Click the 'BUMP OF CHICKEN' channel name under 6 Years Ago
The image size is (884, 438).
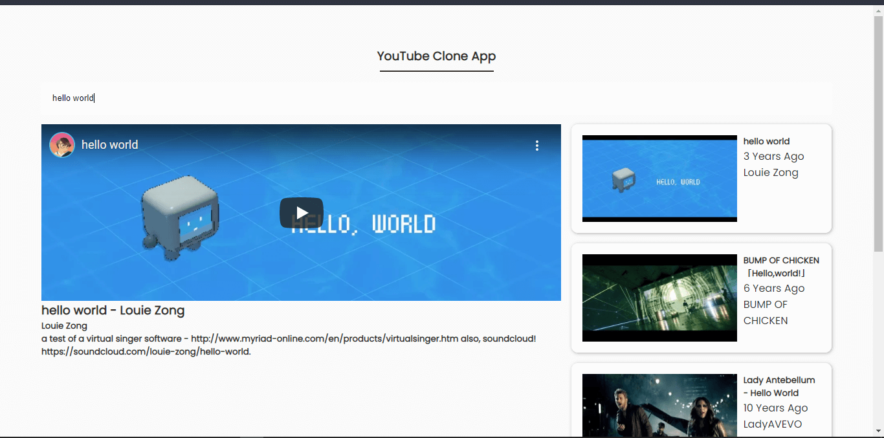[x=766, y=312]
